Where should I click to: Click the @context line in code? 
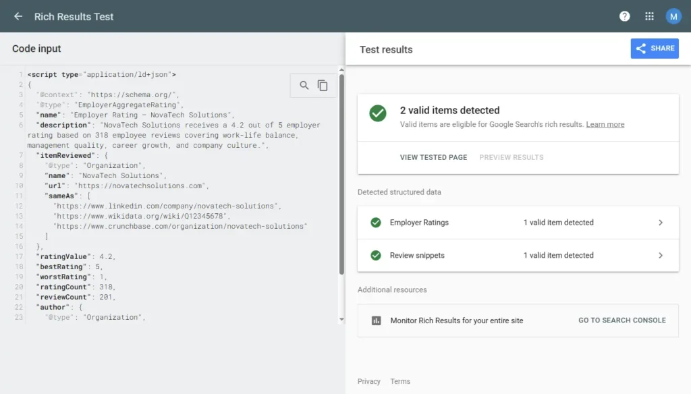point(107,94)
